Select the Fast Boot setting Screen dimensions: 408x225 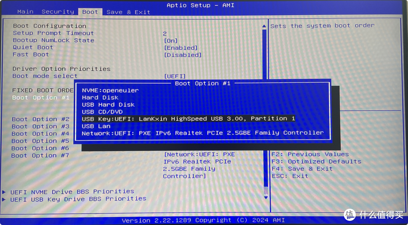(31, 55)
